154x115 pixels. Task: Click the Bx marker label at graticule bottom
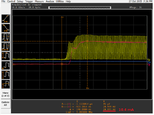point(87,88)
